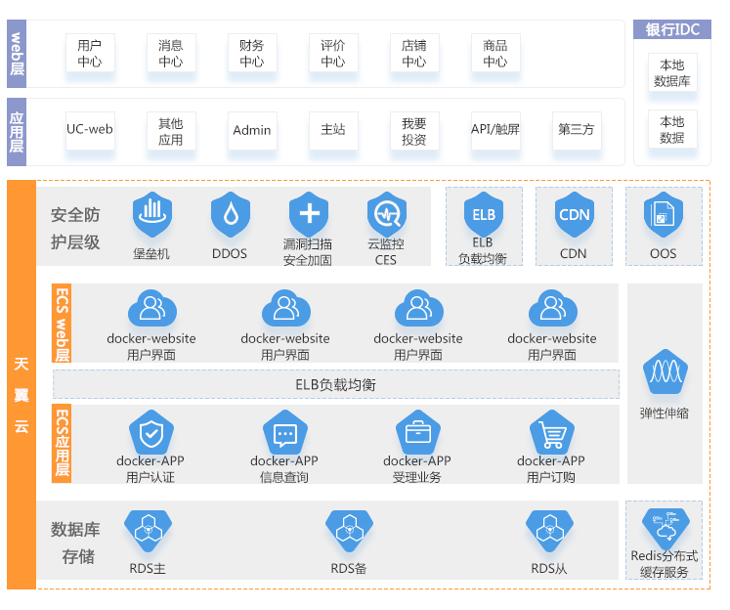Select the 商品中心 box
Viewport: 730px width, 610px height.
[x=495, y=53]
